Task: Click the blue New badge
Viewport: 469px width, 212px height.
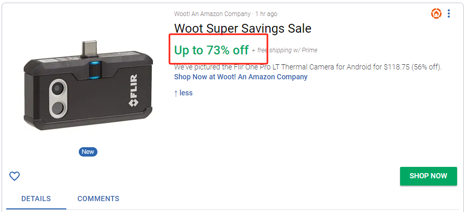Action: click(88, 152)
